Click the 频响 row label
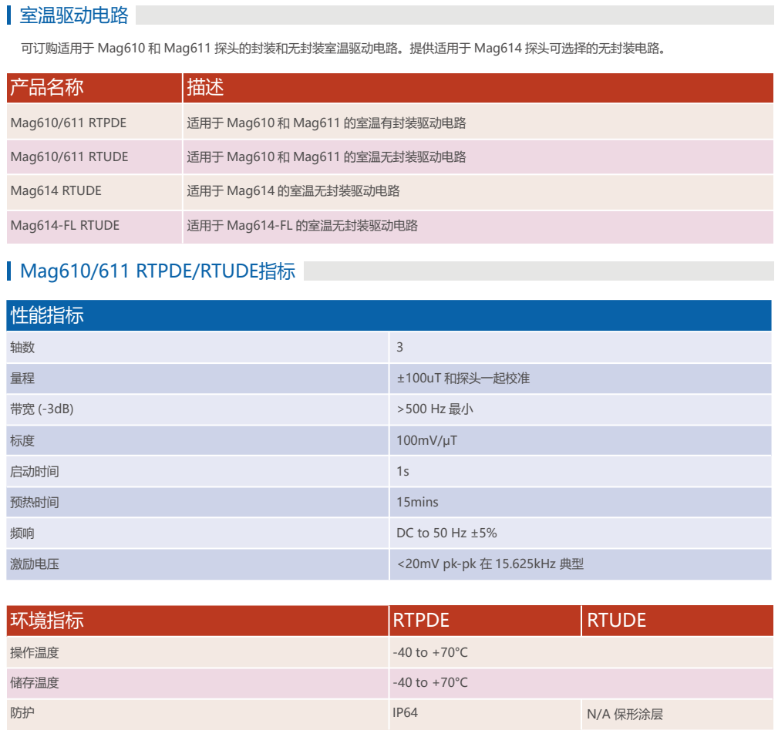Image resolution: width=778 pixels, height=737 pixels. [x=22, y=533]
